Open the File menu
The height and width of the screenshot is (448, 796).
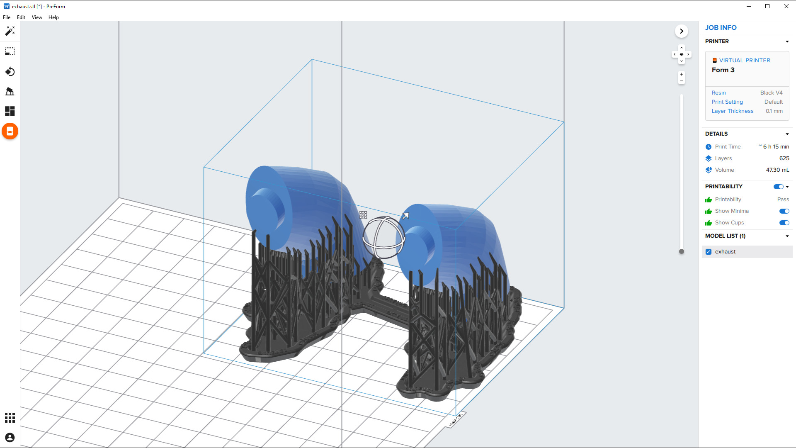pos(7,17)
